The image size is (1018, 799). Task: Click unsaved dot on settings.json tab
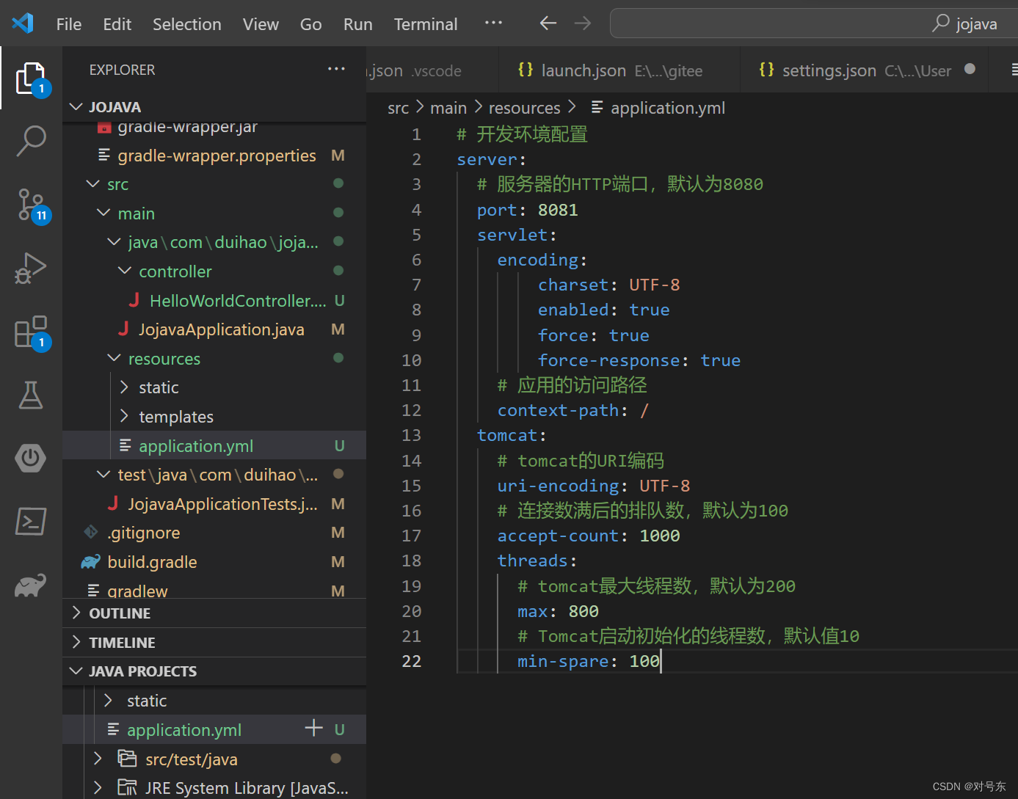point(970,69)
